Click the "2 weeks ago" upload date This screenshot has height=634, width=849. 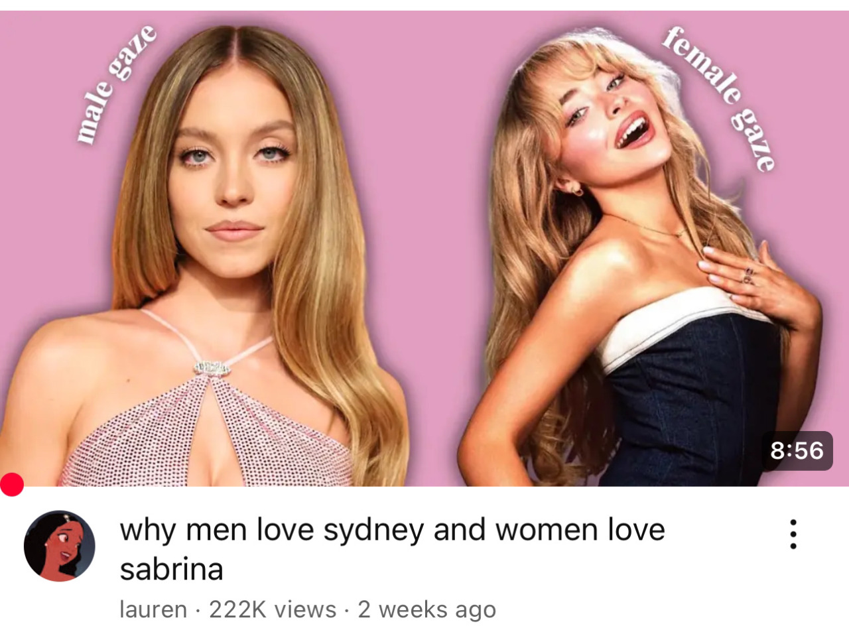(427, 609)
